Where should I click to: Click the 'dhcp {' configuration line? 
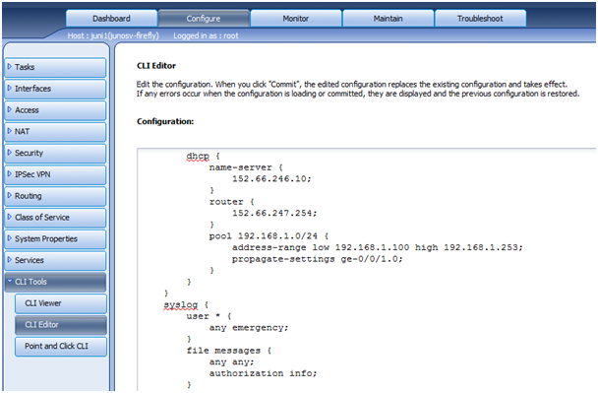203,156
